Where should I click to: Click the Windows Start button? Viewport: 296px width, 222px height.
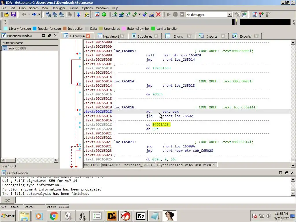click(x=8, y=216)
